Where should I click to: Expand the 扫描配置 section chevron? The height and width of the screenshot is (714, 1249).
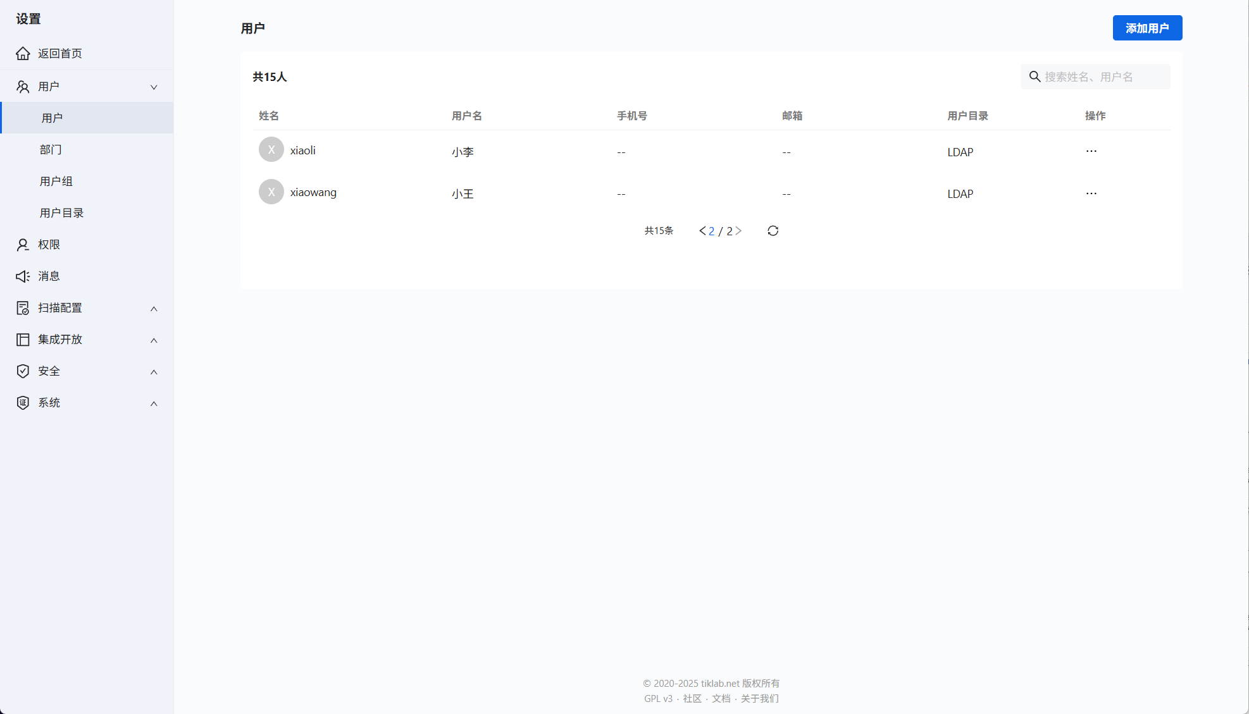point(154,309)
